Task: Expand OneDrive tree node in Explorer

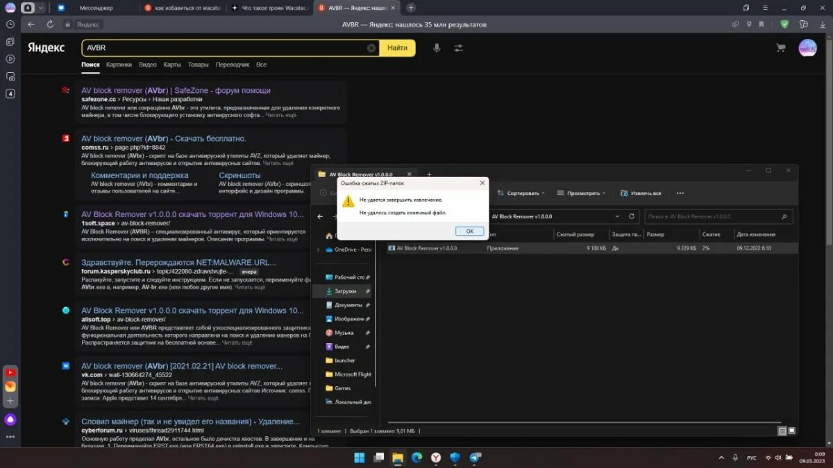Action: click(x=318, y=249)
